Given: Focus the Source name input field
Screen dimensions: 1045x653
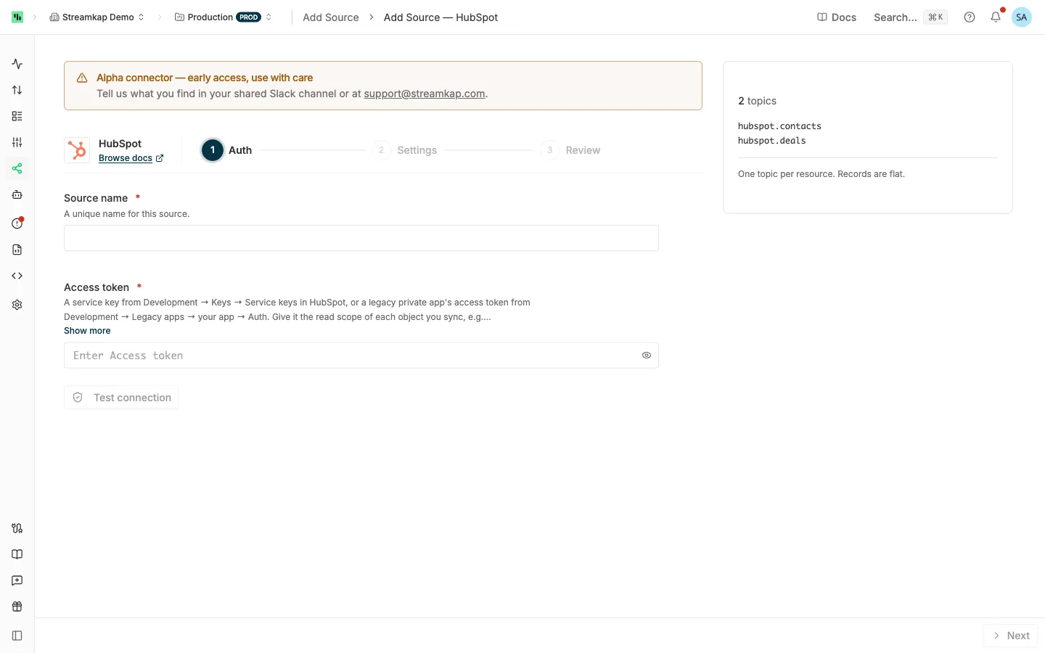Looking at the screenshot, I should pos(361,238).
